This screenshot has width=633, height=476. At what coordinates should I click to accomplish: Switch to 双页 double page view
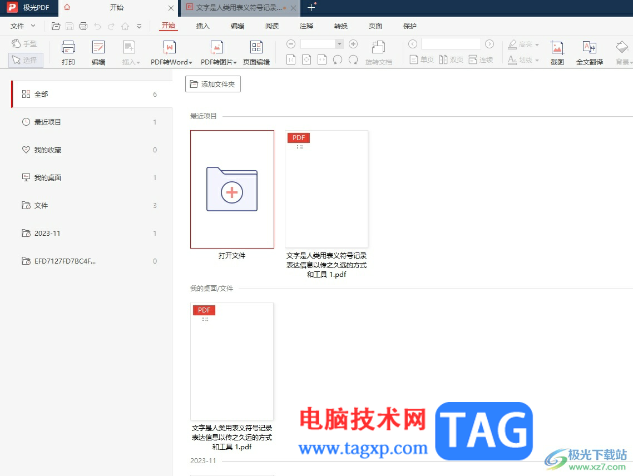pyautogui.click(x=451, y=59)
